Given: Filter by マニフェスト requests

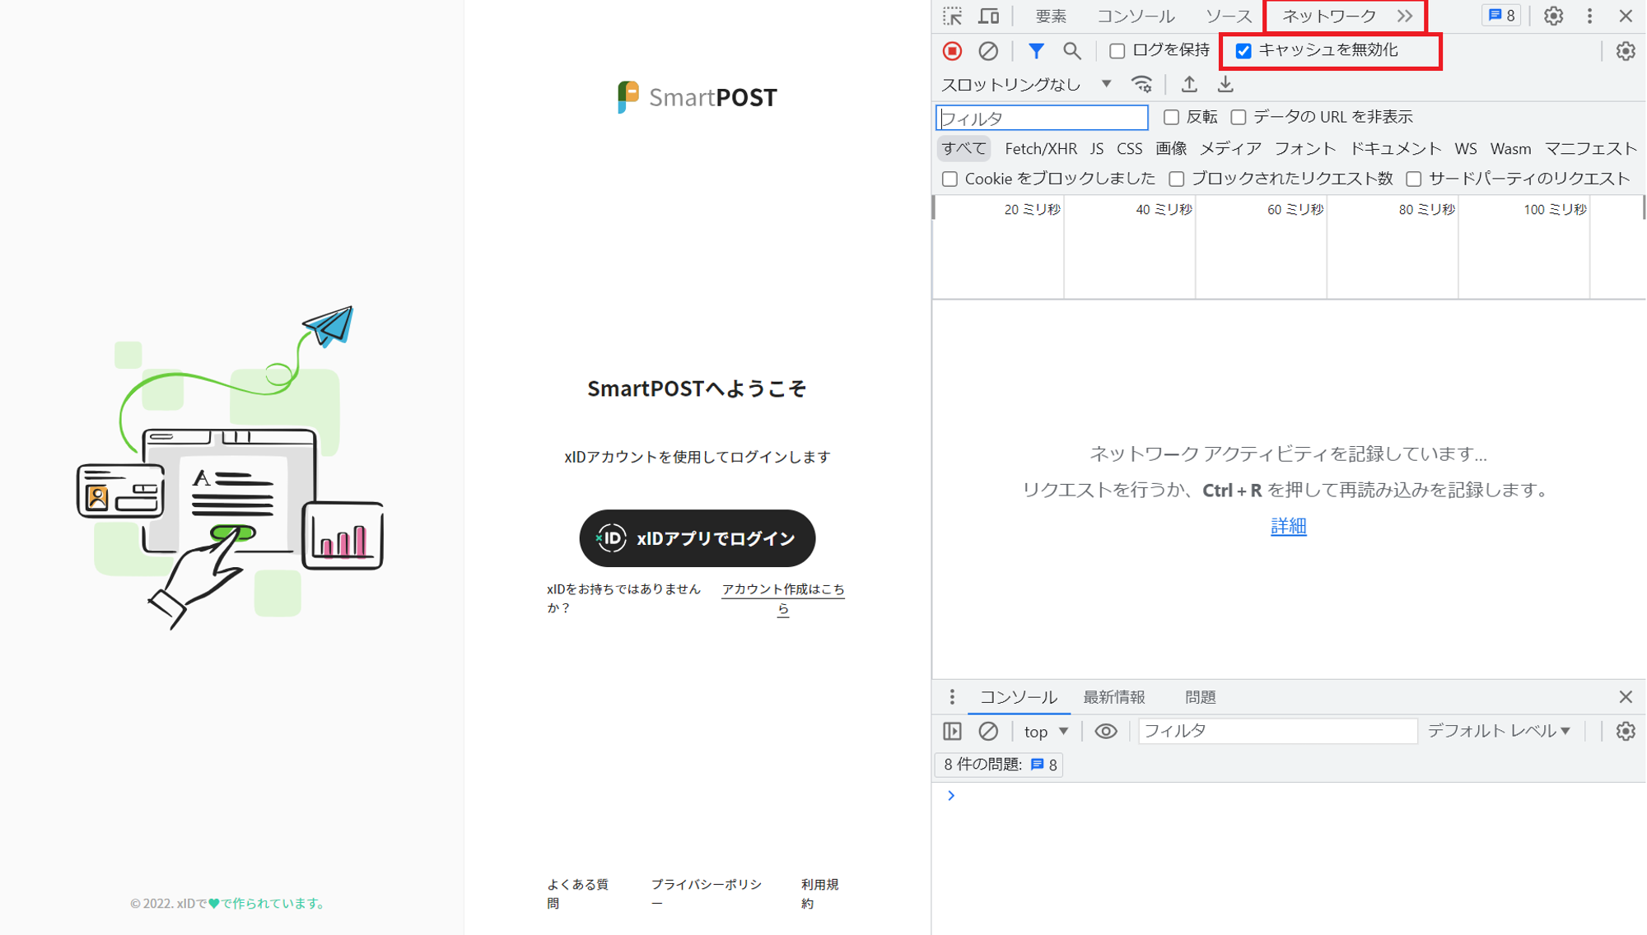Looking at the screenshot, I should coord(1591,148).
